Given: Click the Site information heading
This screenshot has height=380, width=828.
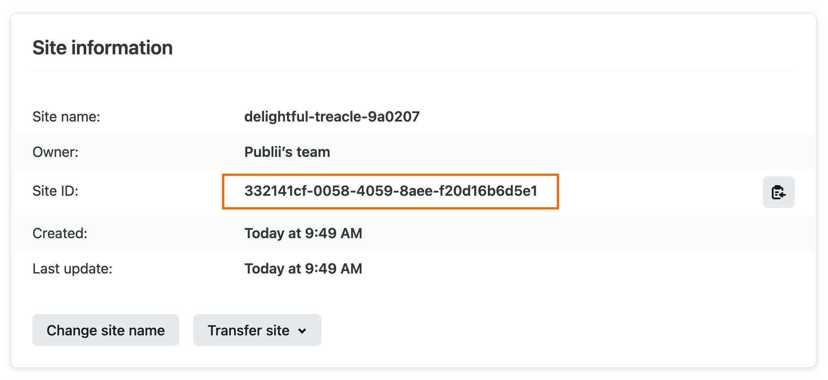Looking at the screenshot, I should (102, 48).
